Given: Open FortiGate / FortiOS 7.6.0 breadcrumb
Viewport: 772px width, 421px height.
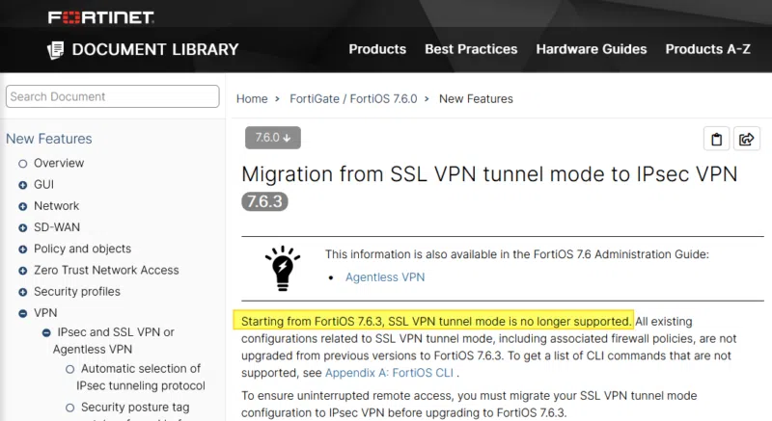Looking at the screenshot, I should pyautogui.click(x=353, y=98).
